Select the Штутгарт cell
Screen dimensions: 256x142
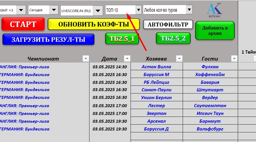click(x=210, y=90)
